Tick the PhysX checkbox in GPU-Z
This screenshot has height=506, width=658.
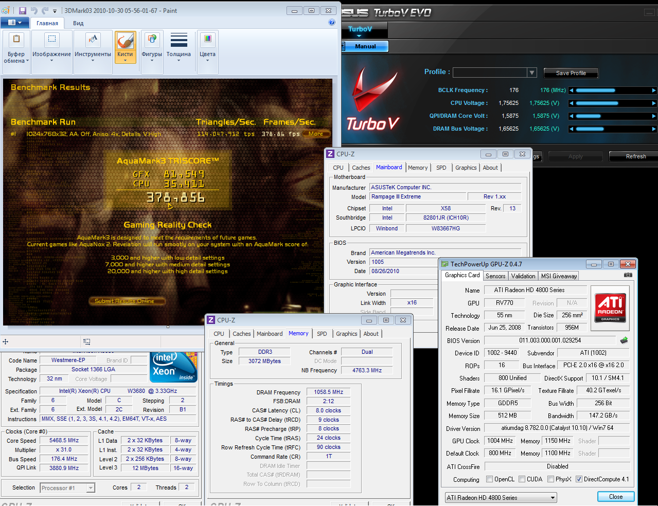click(551, 479)
